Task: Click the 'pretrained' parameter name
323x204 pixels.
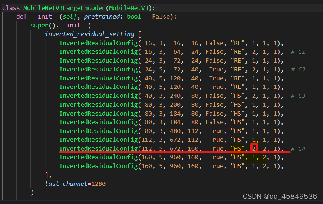Action: coord(102,16)
